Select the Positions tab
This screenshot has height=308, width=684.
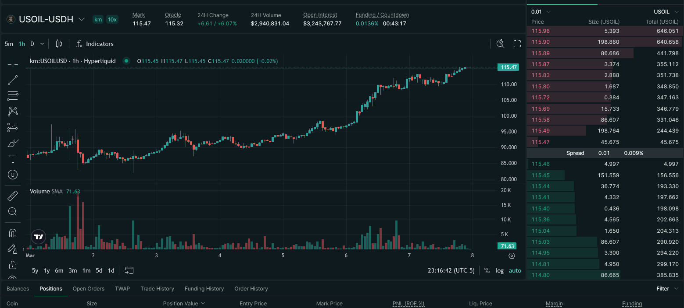click(51, 289)
